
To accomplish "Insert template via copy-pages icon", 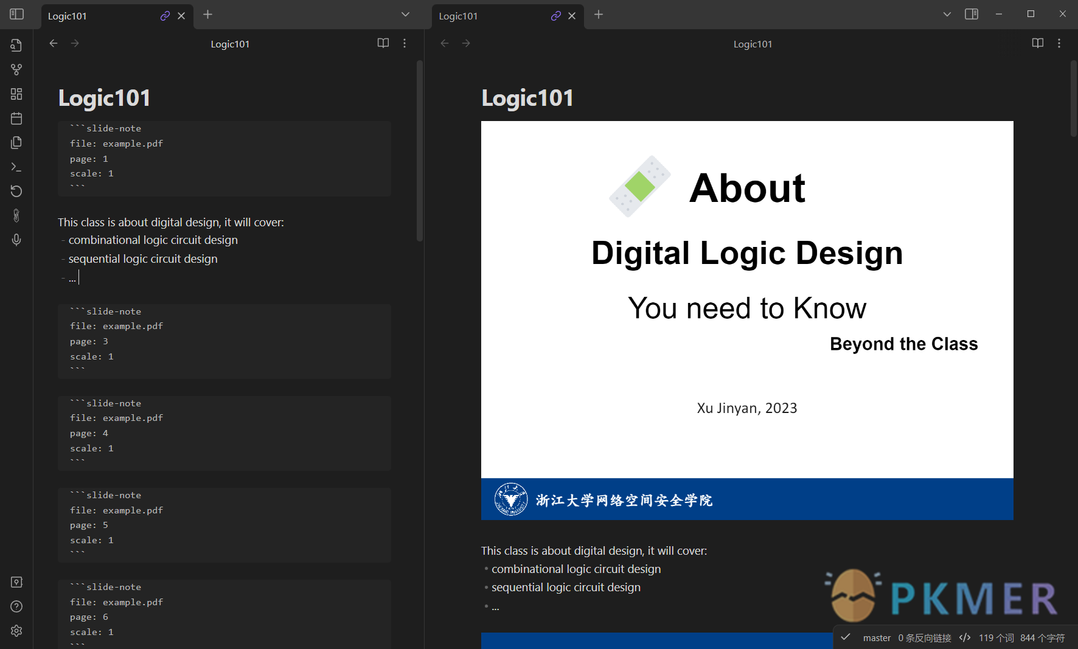I will point(16,142).
